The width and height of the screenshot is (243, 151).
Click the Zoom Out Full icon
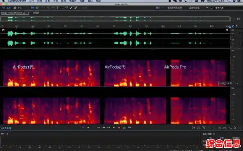pos(229,128)
